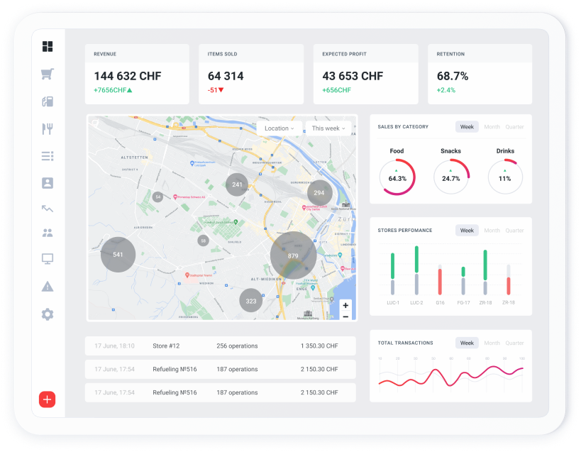Select Month tab in Sales by Category
The height and width of the screenshot is (452, 581).
coord(492,127)
